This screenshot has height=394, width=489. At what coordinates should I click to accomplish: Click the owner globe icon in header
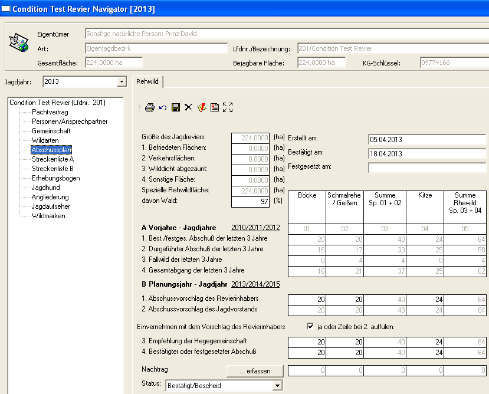point(18,43)
